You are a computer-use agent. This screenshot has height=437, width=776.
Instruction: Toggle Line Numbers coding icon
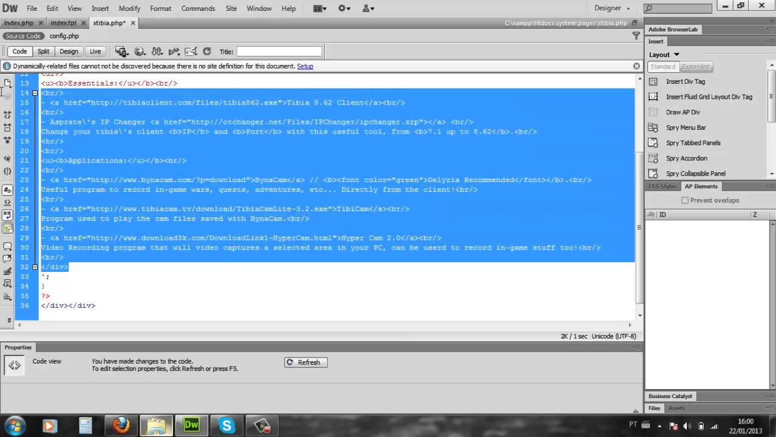7,190
